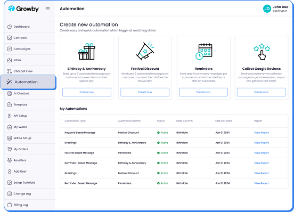Open API Setup in sidebar
Screen dimensions: 294x212
point(30,116)
